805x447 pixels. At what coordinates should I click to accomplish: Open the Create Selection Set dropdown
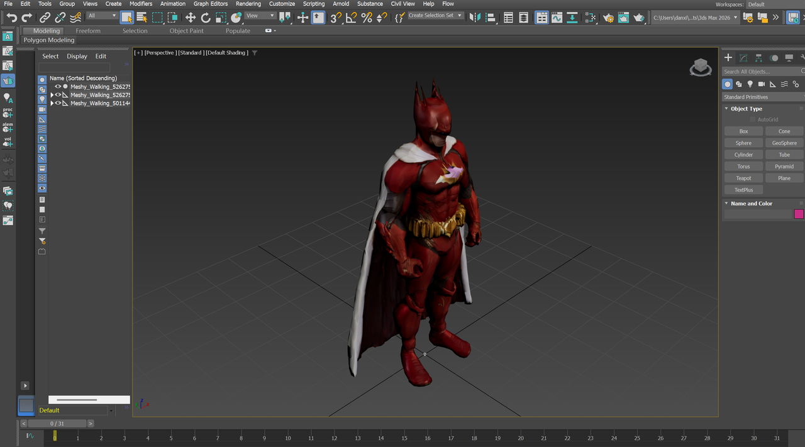coord(435,16)
